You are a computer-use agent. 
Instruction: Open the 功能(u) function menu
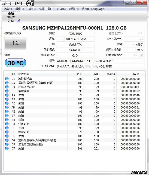(x=32, y=9)
